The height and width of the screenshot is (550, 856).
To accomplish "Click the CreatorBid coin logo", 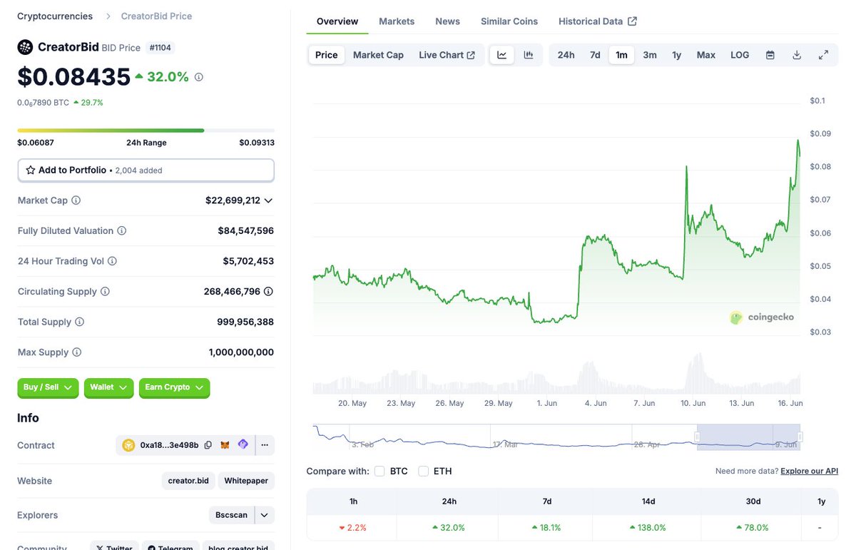I will (25, 48).
